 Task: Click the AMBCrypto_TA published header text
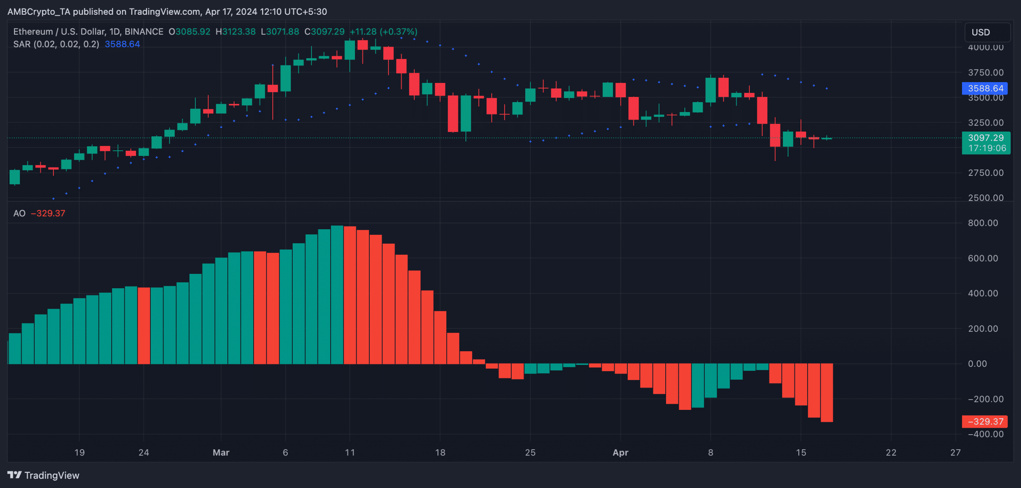tap(167, 12)
